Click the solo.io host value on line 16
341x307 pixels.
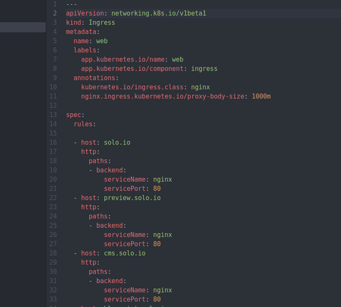tap(117, 143)
